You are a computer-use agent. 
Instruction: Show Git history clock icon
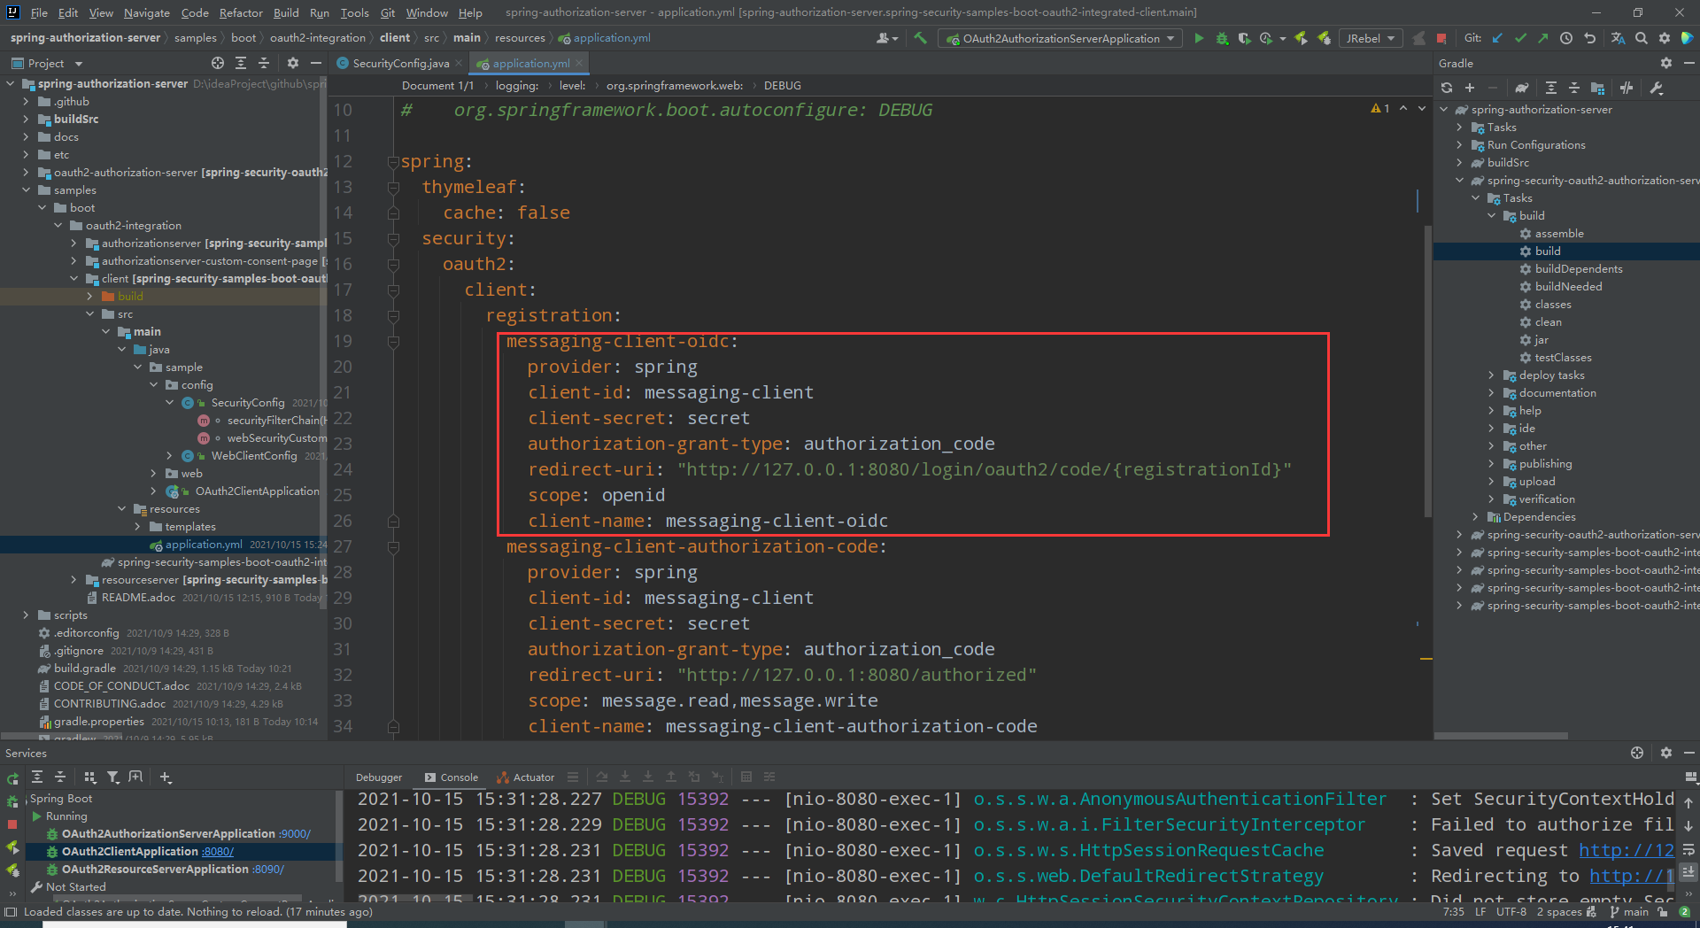pos(1566,38)
